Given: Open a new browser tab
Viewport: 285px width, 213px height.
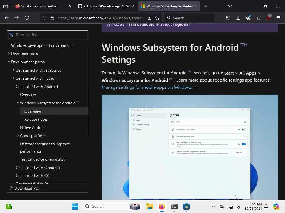Looking at the screenshot, I should tap(206, 6).
